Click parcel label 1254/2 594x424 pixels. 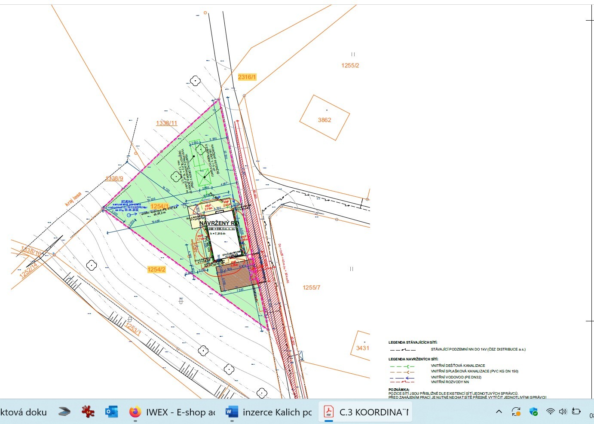(x=156, y=269)
